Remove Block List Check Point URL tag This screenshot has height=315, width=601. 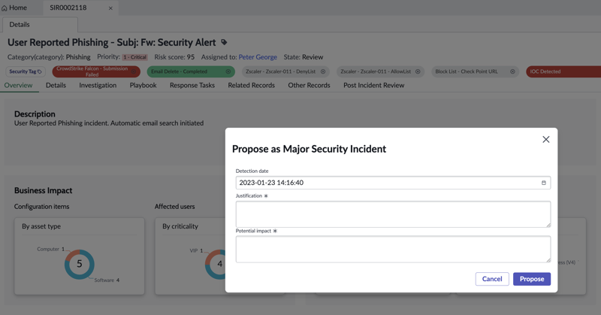click(x=512, y=71)
